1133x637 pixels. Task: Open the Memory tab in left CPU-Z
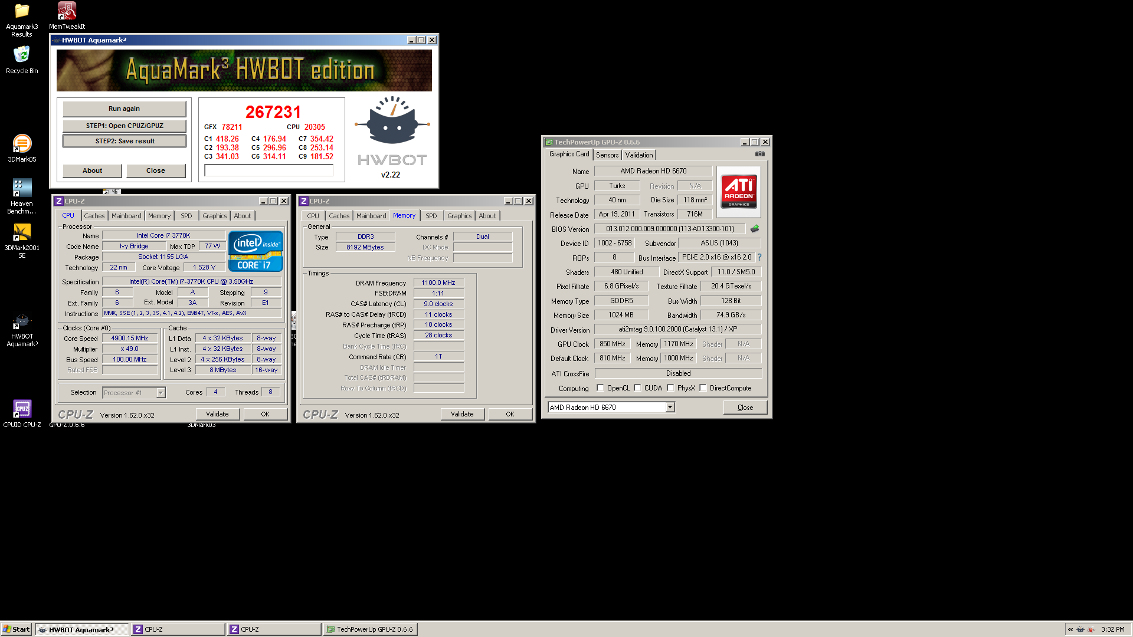(159, 216)
